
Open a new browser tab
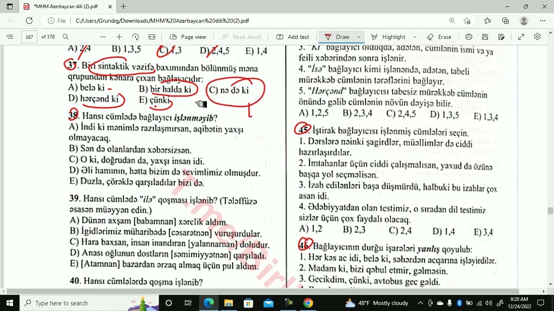124,6
